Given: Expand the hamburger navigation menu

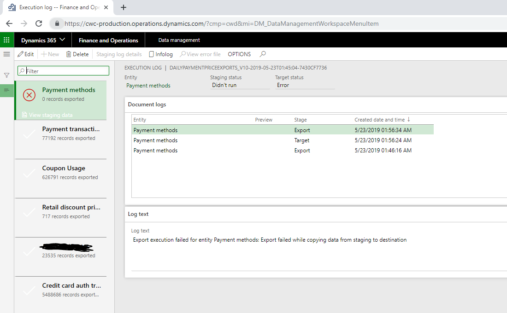Looking at the screenshot, I should point(6,54).
